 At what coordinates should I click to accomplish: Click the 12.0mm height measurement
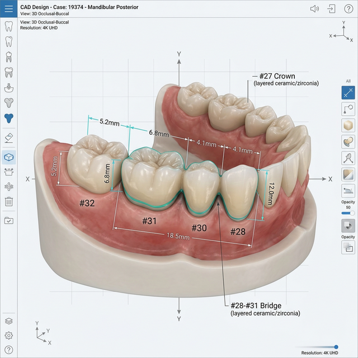click(x=271, y=194)
